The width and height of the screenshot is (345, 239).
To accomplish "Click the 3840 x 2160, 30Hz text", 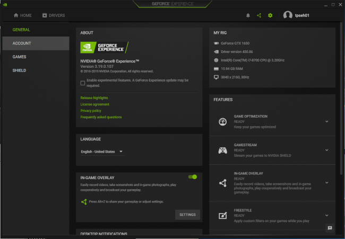I will click(x=235, y=77).
